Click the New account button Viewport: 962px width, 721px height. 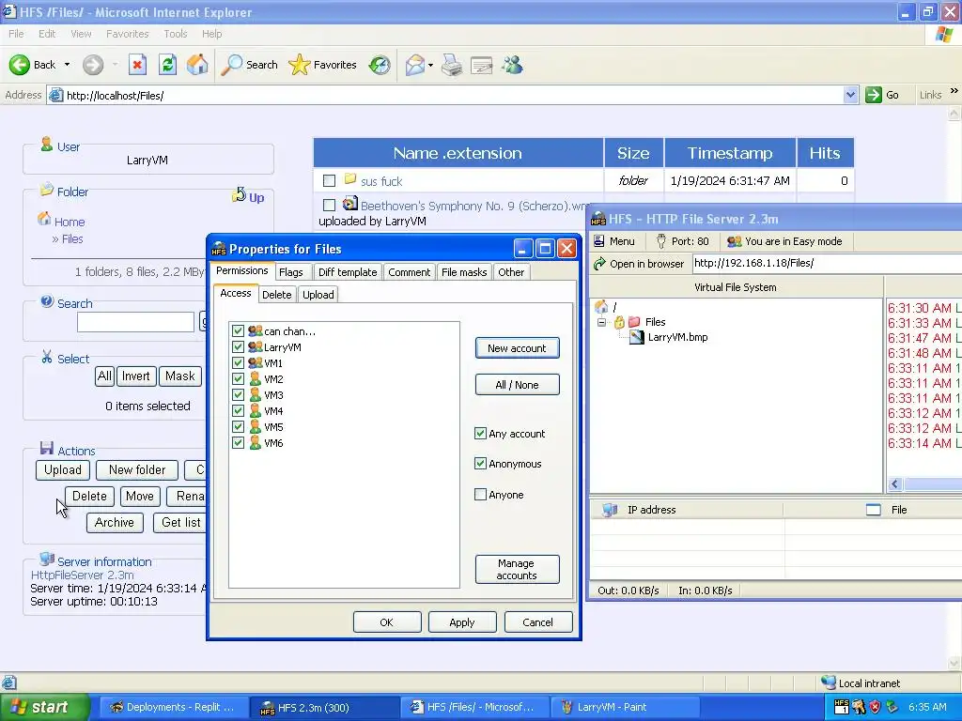(518, 348)
